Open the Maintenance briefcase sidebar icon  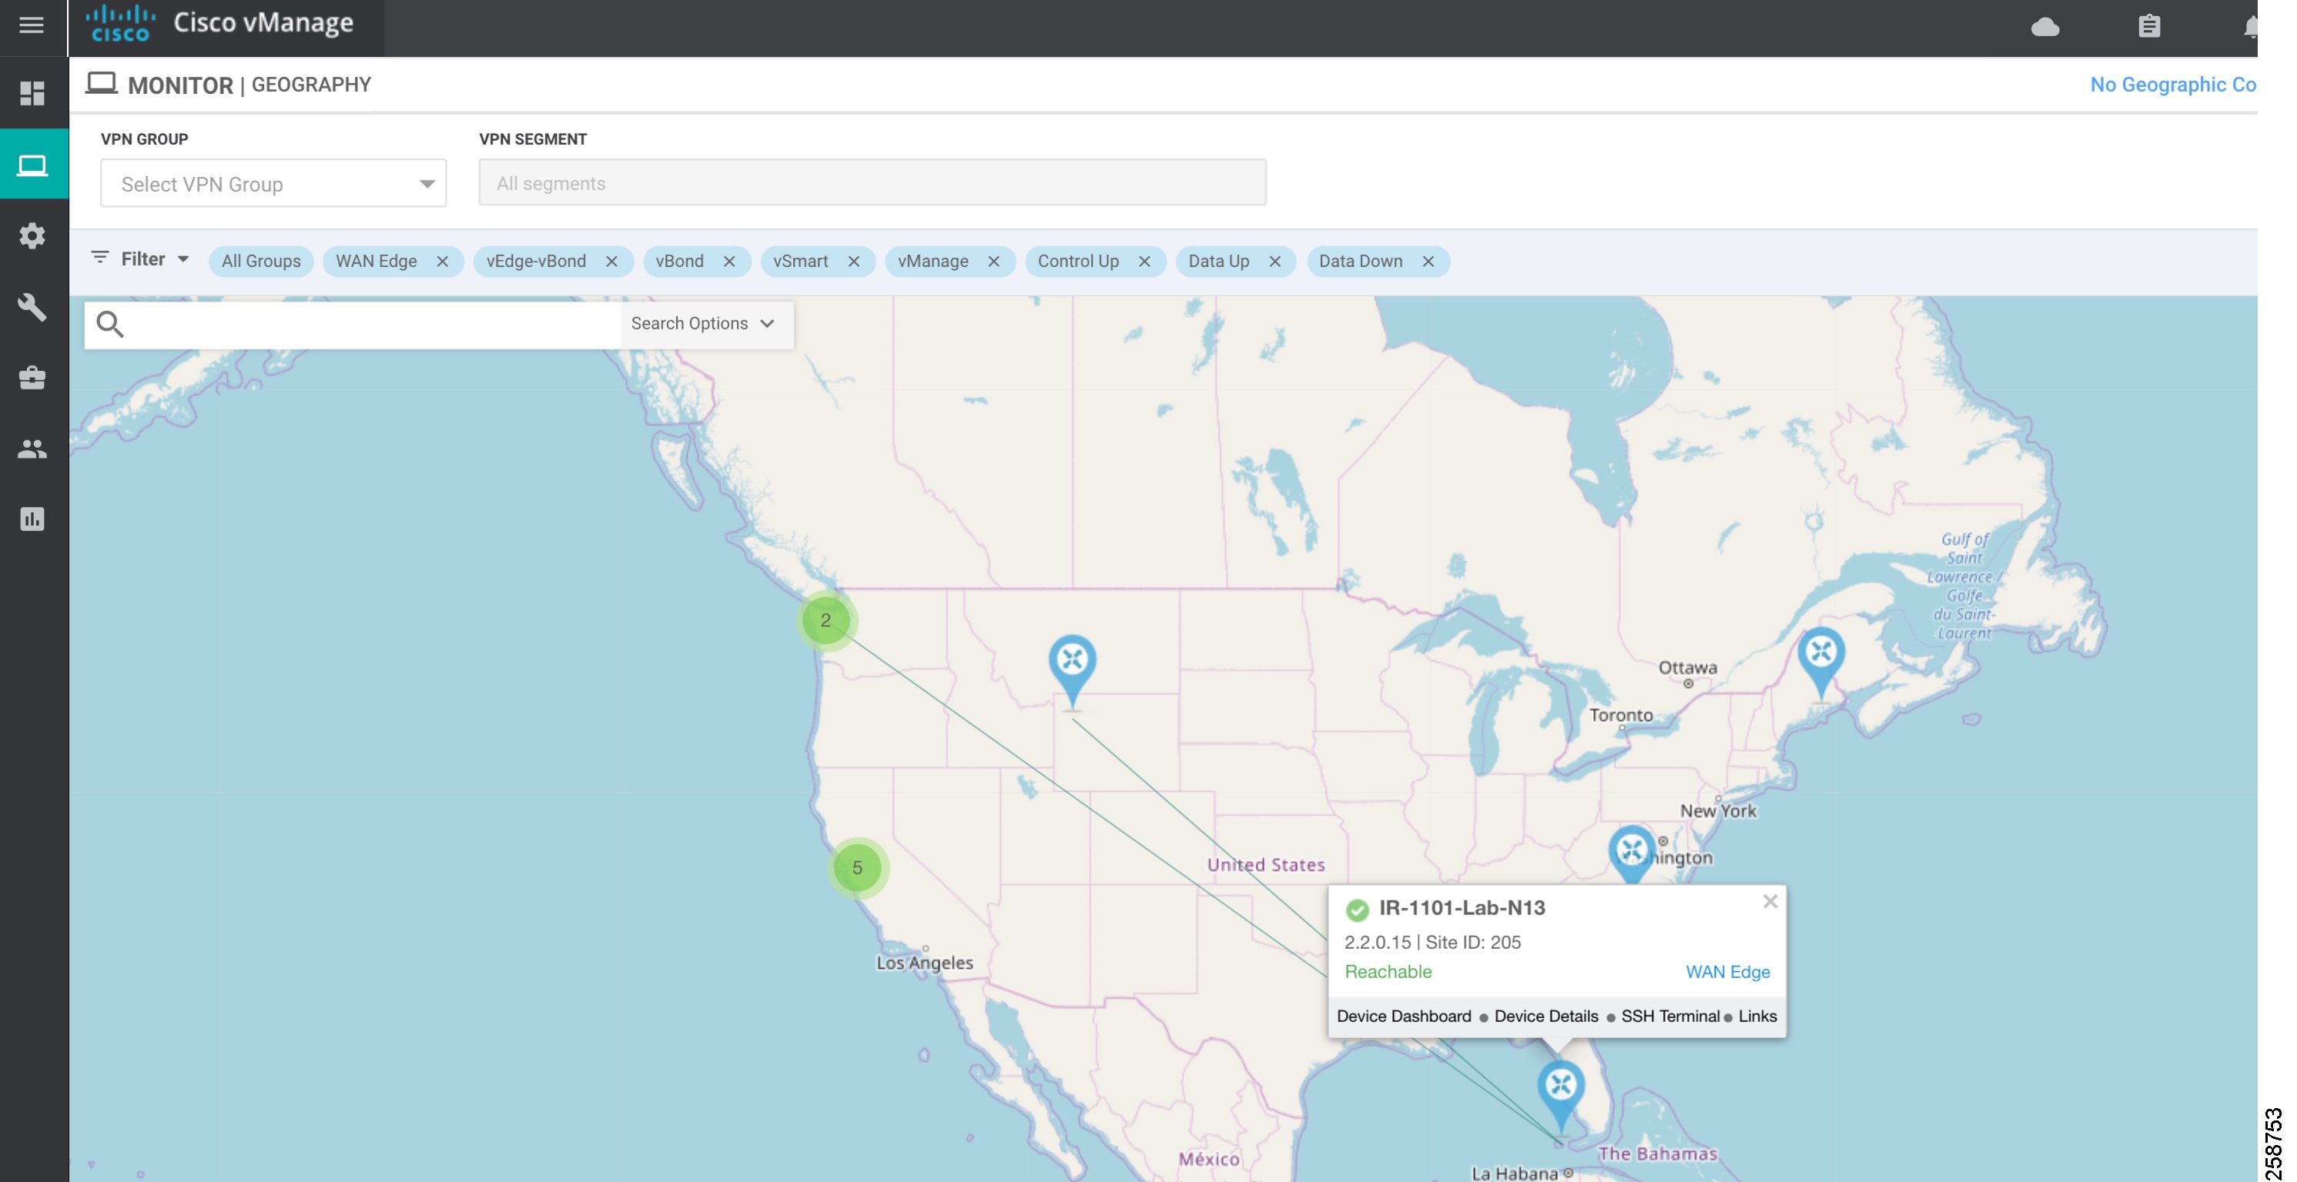coord(32,377)
